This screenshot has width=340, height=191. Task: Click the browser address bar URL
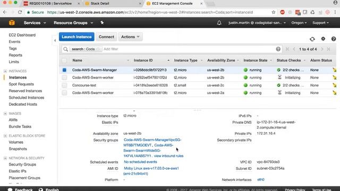[x=150, y=12]
